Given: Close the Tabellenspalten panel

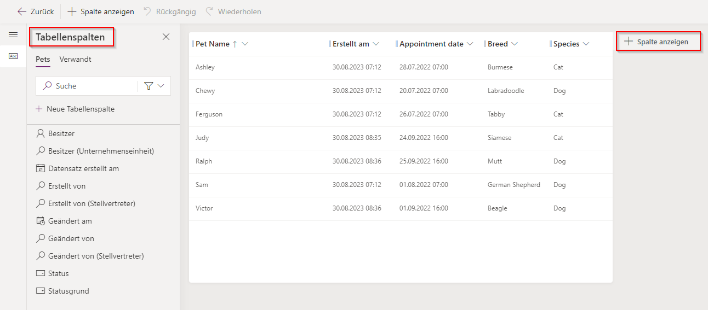Looking at the screenshot, I should 166,37.
